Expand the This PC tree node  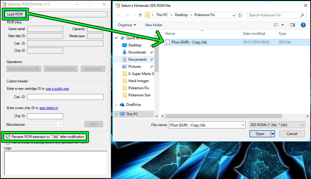pyautogui.click(x=116, y=114)
